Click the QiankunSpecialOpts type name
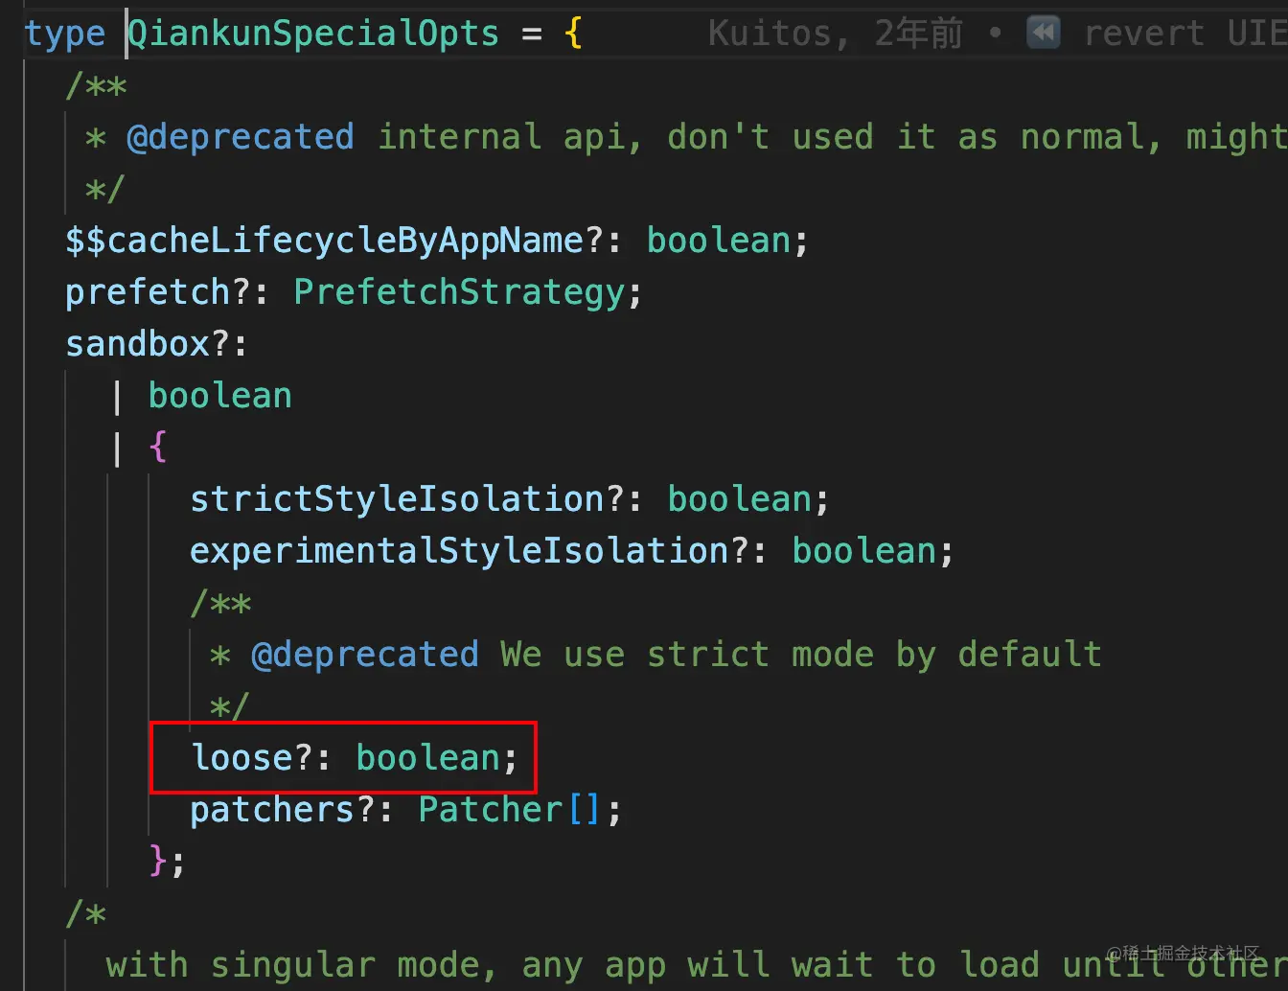 click(x=313, y=34)
